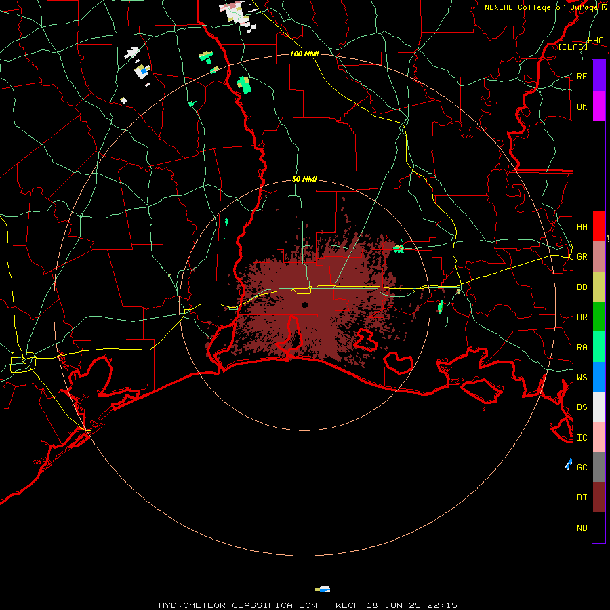Click the 'GC' legend label
The image size is (610, 610).
[582, 467]
